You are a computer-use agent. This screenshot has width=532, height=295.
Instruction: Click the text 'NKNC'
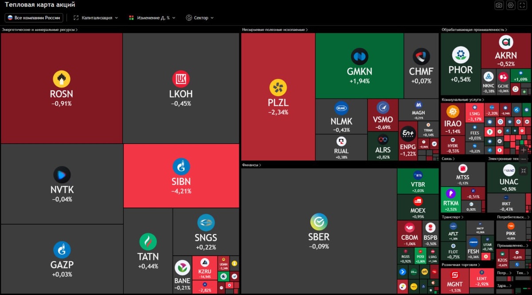(x=489, y=86)
